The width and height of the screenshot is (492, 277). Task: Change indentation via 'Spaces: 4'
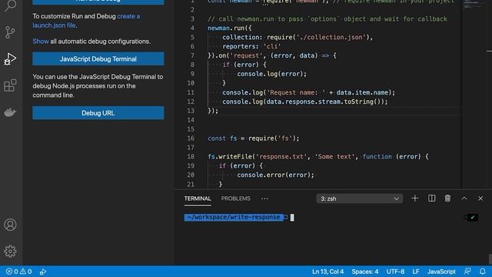coord(365,272)
